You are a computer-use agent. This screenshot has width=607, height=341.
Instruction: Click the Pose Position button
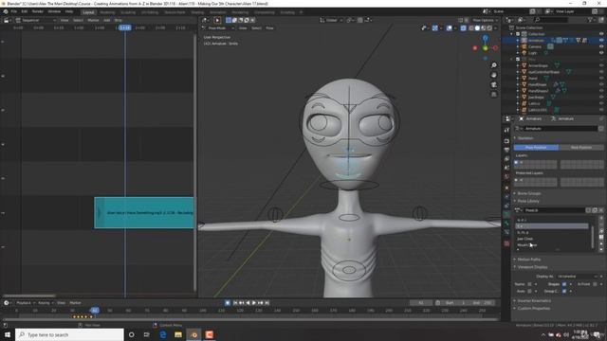click(x=536, y=148)
